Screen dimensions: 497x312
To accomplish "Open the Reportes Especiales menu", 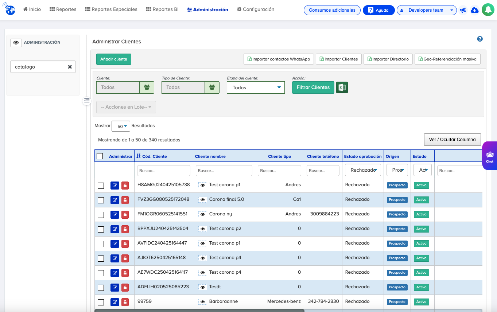I will 111,9.
